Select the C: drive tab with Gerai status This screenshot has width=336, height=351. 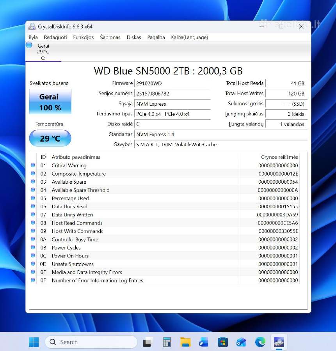click(x=43, y=52)
